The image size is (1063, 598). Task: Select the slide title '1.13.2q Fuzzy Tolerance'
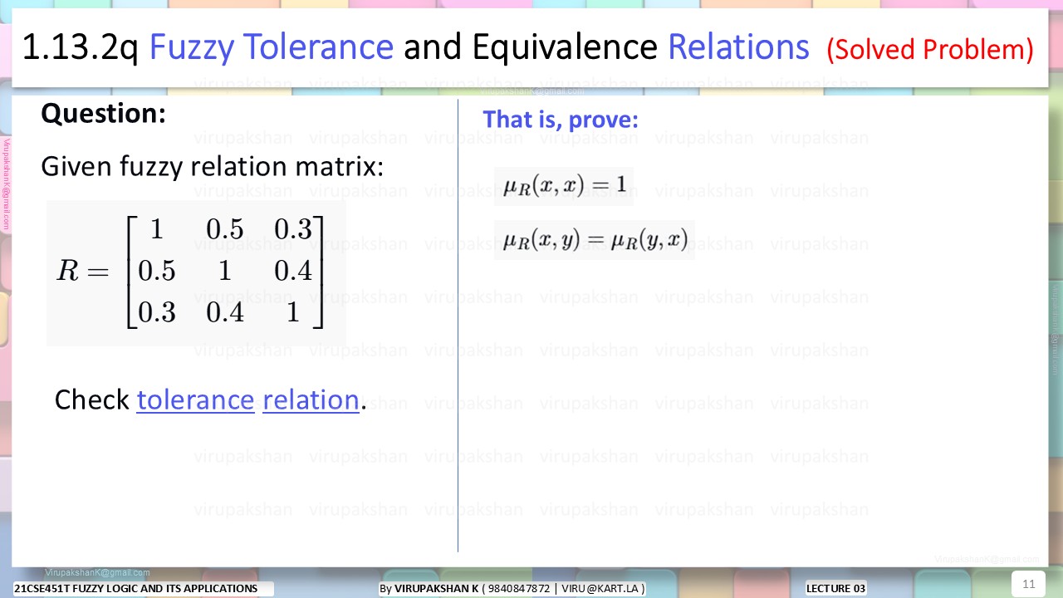(208, 48)
